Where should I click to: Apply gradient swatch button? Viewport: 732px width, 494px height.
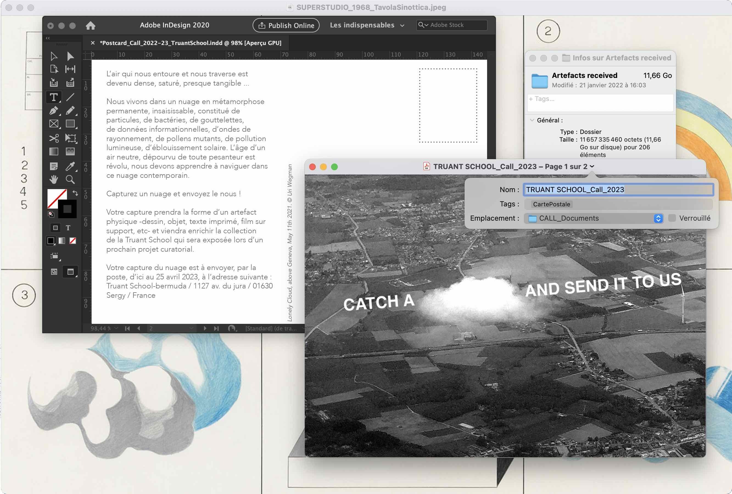(62, 241)
